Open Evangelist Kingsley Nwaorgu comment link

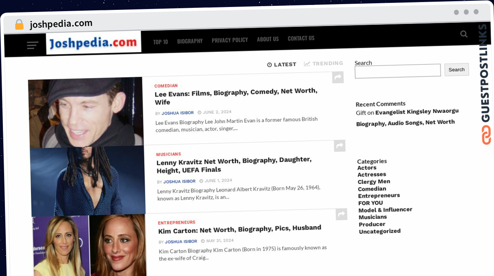(x=407, y=117)
